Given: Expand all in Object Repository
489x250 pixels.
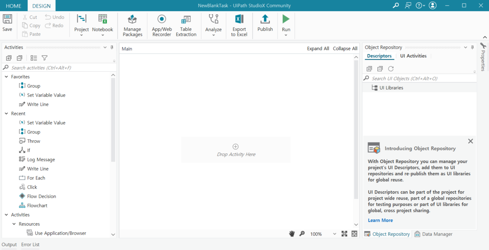Looking at the screenshot, I should coord(369,69).
